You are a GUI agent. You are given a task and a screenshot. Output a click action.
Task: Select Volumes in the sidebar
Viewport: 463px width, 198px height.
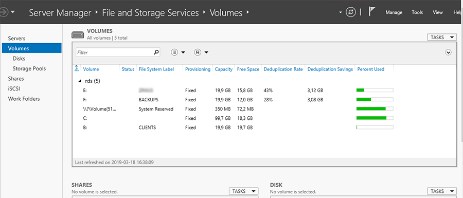31,48
